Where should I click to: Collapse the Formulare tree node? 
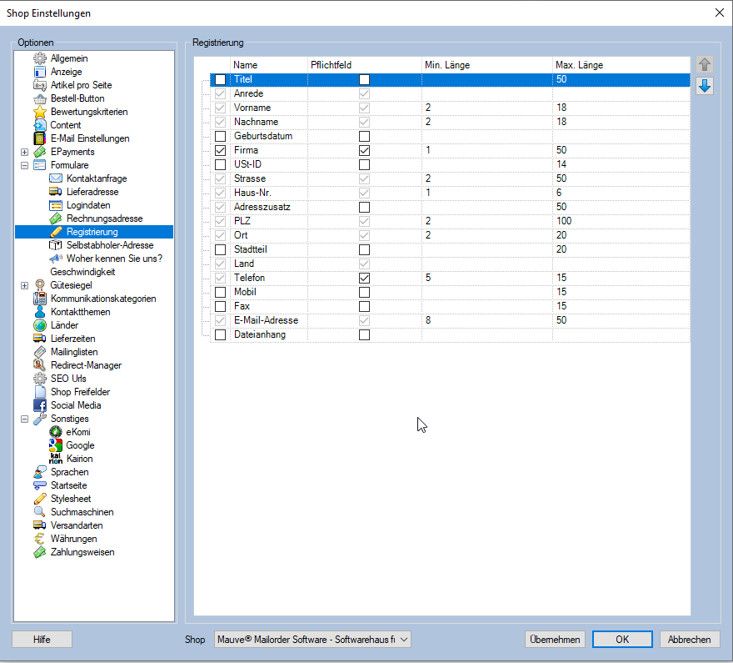(24, 165)
